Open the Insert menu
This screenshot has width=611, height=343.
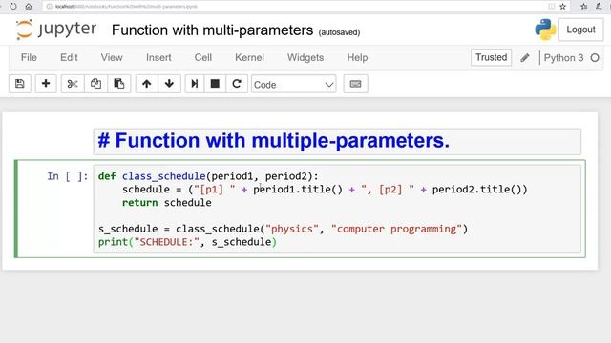[158, 57]
